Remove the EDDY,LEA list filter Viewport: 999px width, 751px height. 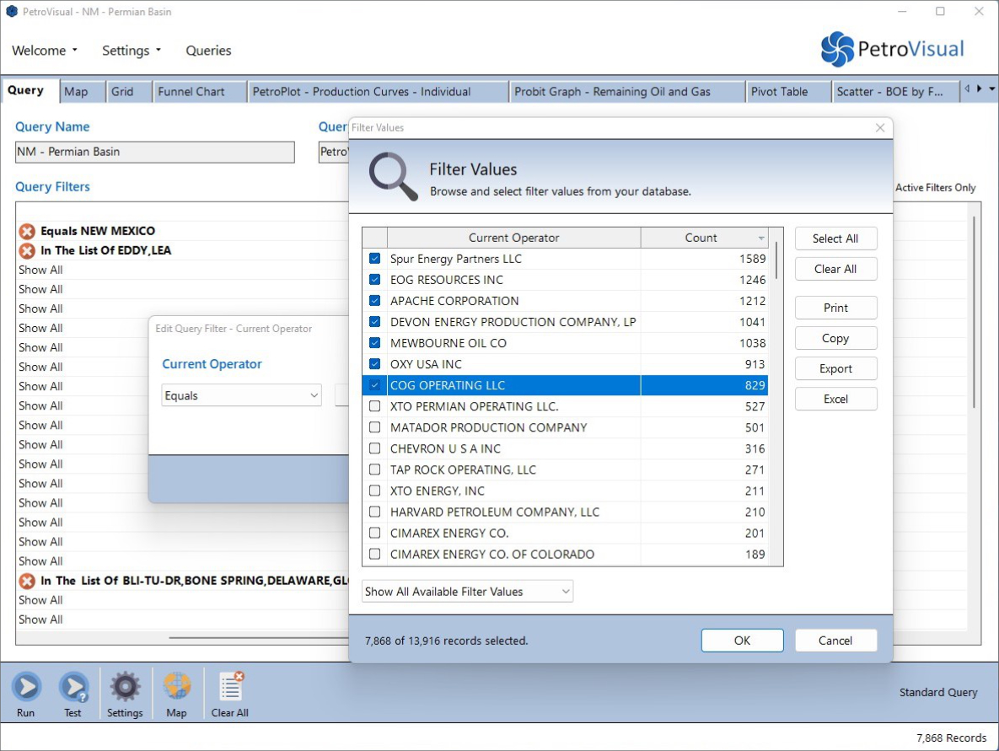point(27,250)
